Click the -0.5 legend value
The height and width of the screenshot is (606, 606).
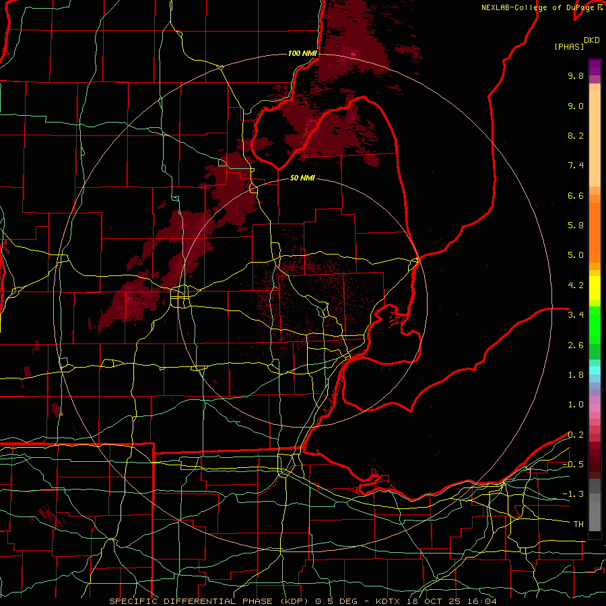[x=573, y=465]
